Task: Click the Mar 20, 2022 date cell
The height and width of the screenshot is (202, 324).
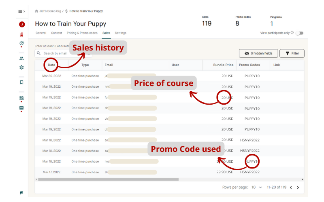Action: [52, 76]
